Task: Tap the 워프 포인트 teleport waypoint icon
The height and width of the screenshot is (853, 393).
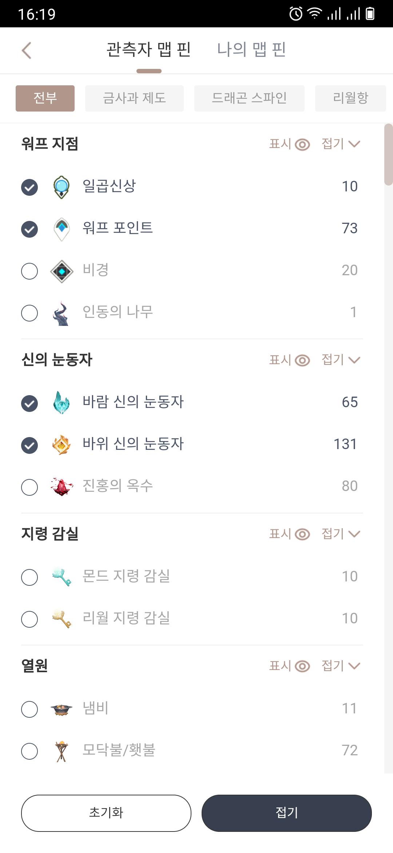Action: pyautogui.click(x=61, y=229)
